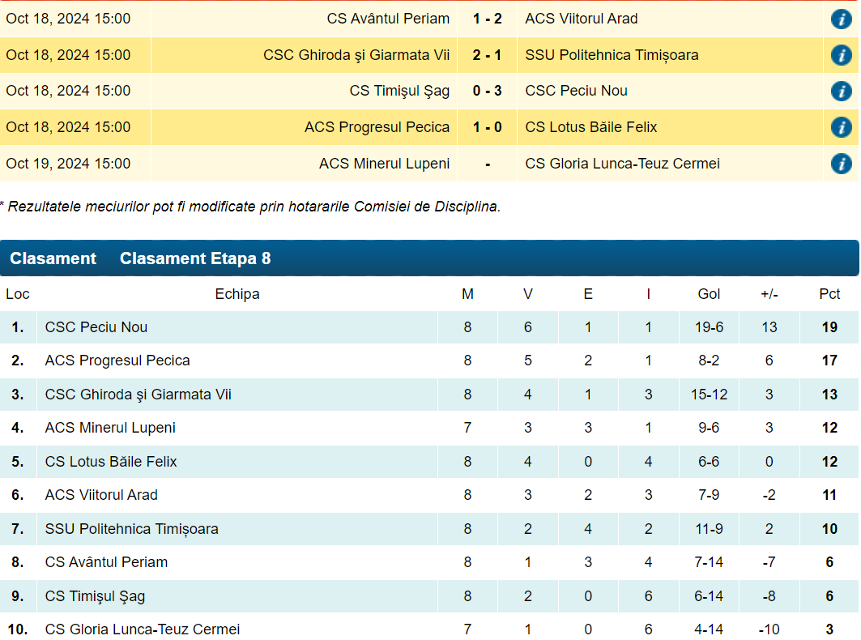Open CSC Peciu Nou in standings
861x640 pixels.
(x=96, y=327)
